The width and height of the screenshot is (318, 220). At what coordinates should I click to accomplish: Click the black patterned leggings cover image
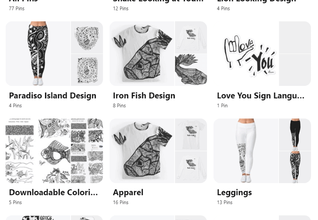pyautogui.click(x=38, y=54)
